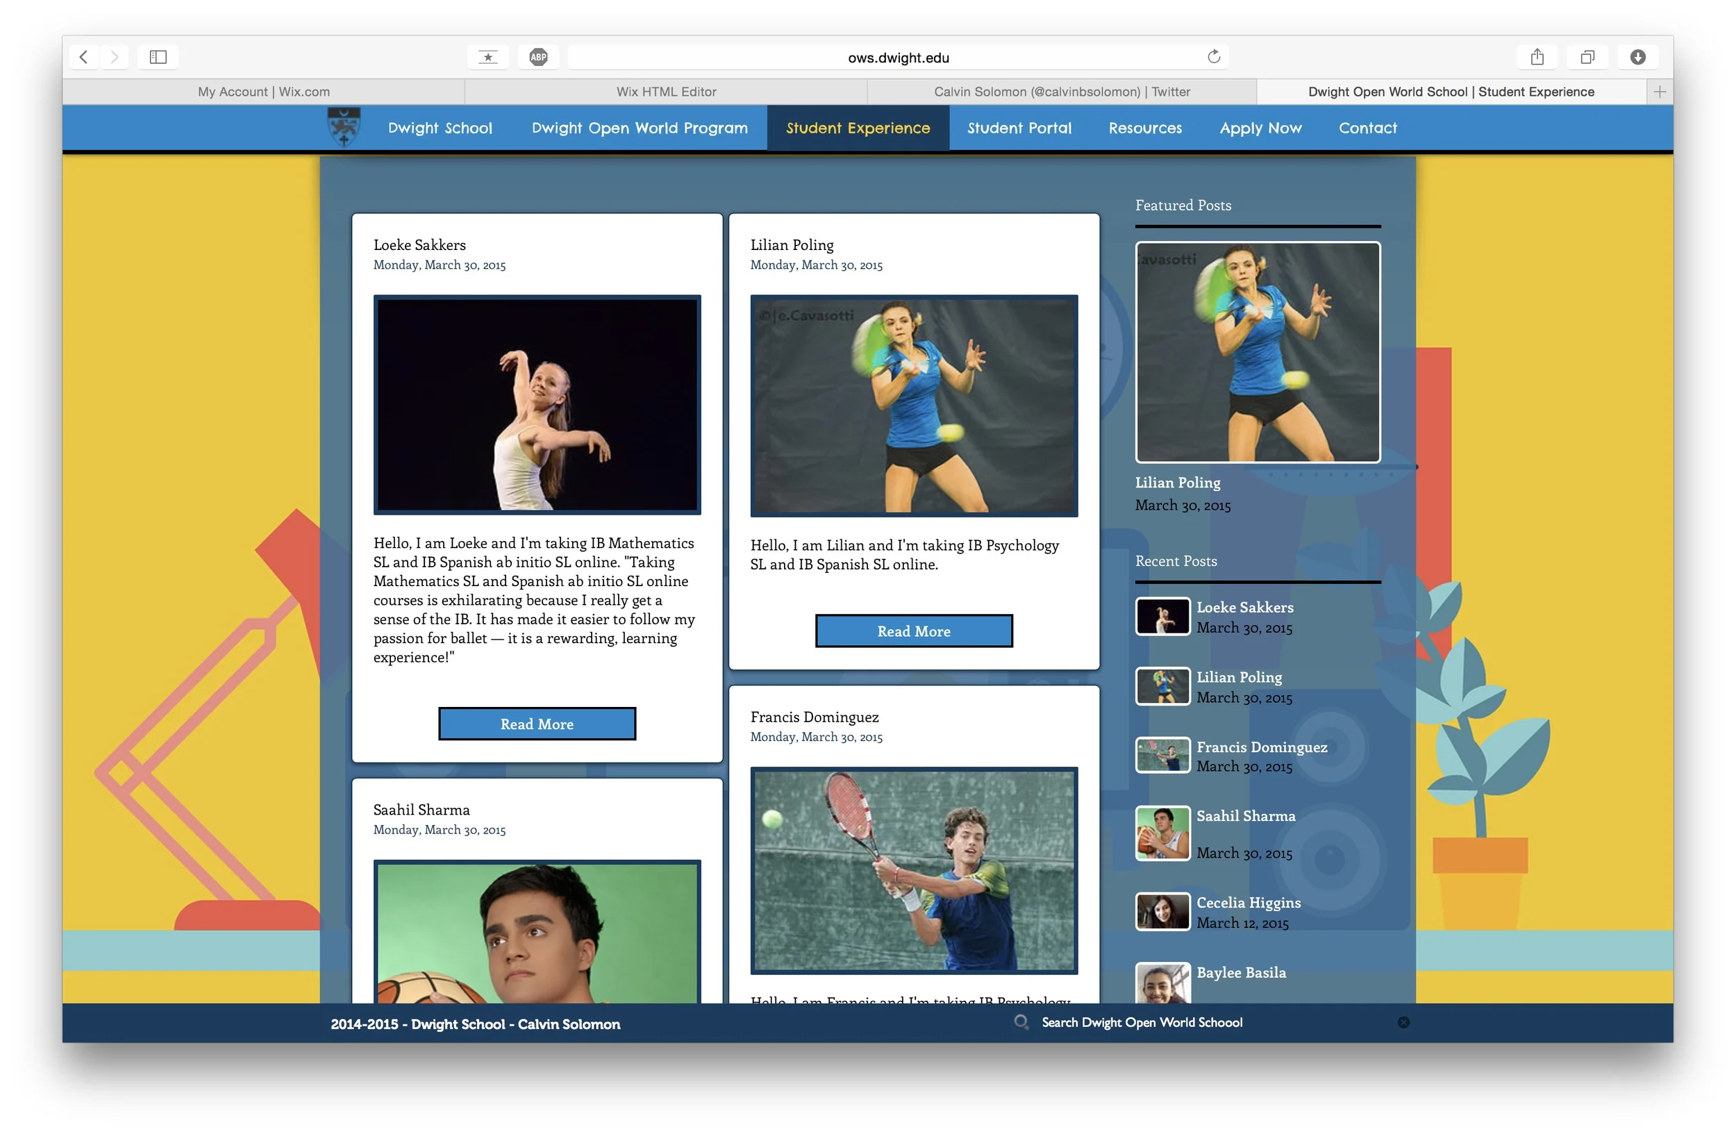Screen dimensions: 1736x1132
Task: Click the ows.dwight.edu address bar
Action: [898, 57]
